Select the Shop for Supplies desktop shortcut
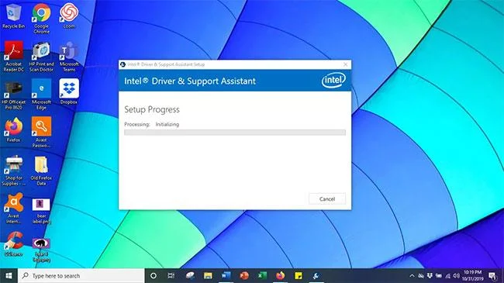 [x=13, y=171]
